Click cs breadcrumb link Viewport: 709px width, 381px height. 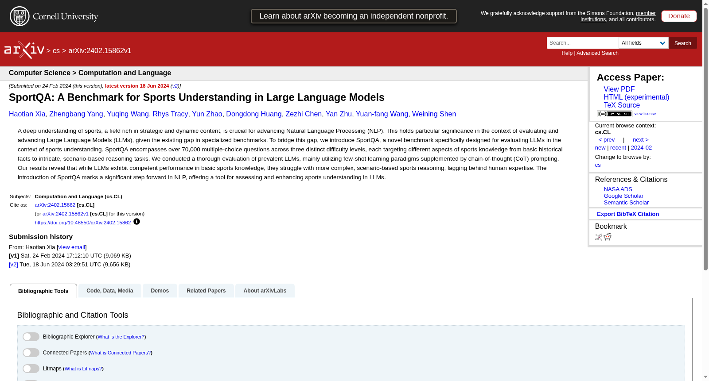coord(56,51)
